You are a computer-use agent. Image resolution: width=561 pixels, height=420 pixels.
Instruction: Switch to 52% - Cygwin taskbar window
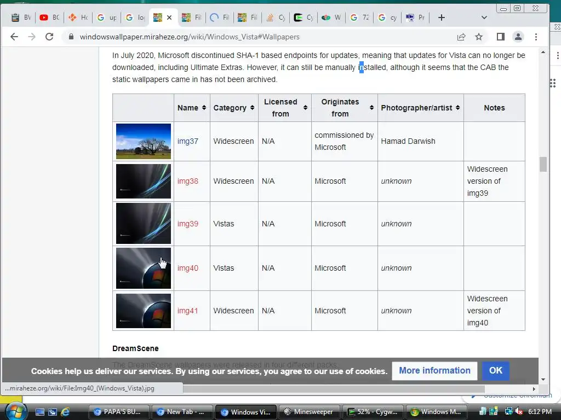[x=373, y=412]
